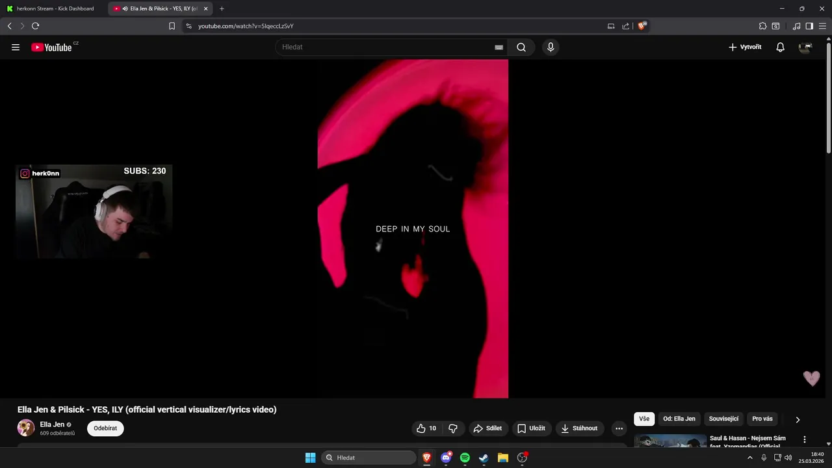
Task: Share this page from the address bar
Action: [625, 26]
